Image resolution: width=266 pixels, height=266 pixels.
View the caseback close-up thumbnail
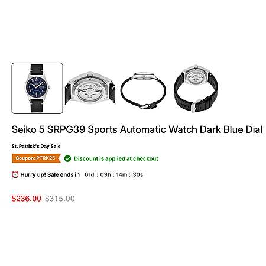(x=90, y=88)
